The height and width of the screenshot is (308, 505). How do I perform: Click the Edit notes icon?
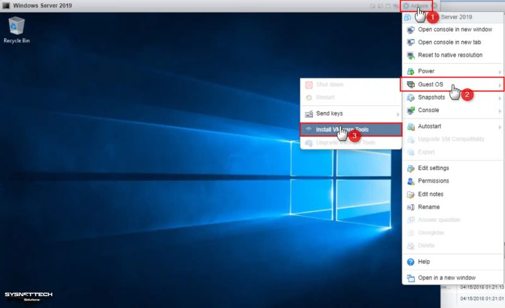click(411, 194)
